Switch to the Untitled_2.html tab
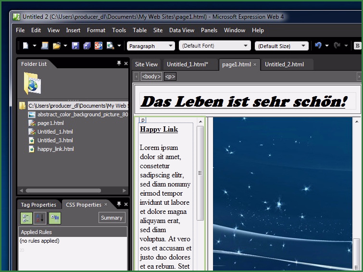The image size is (363, 272). (x=284, y=64)
